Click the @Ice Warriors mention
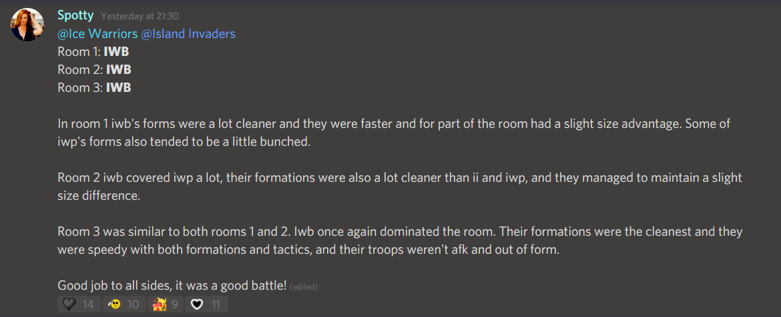781x317 pixels. tap(97, 33)
